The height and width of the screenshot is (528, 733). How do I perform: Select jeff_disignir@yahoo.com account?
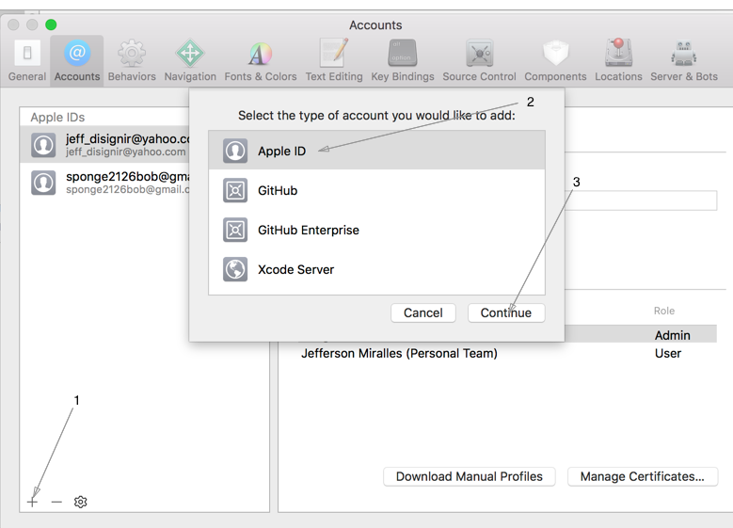[x=104, y=145]
